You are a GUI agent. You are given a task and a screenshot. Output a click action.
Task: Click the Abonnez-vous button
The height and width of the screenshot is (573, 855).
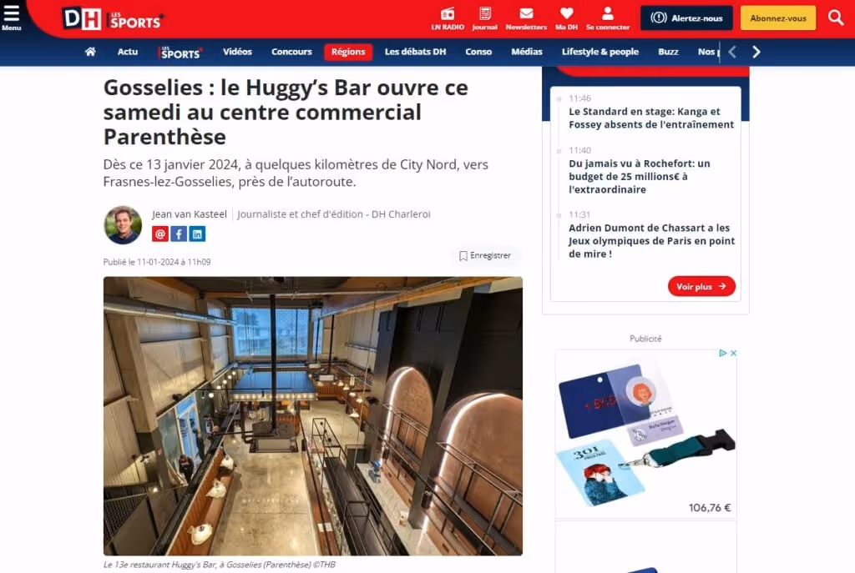coord(777,18)
